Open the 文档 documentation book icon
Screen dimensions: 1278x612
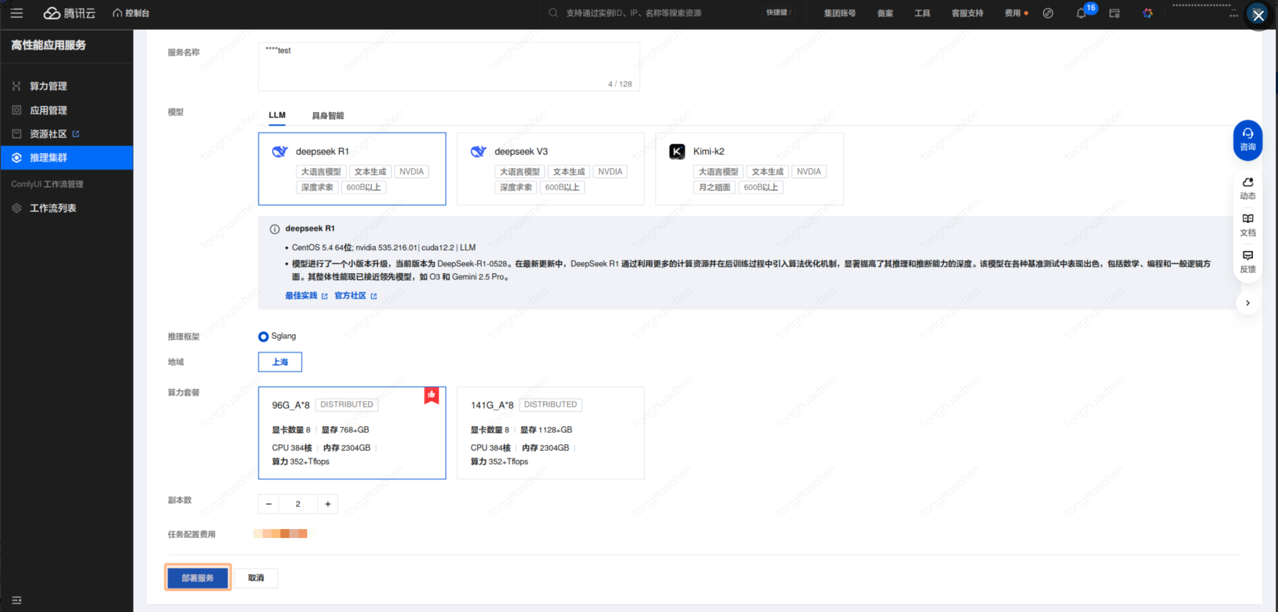[x=1247, y=225]
